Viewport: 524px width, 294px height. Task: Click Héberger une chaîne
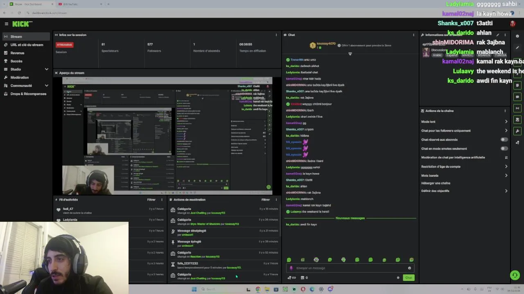point(436,183)
